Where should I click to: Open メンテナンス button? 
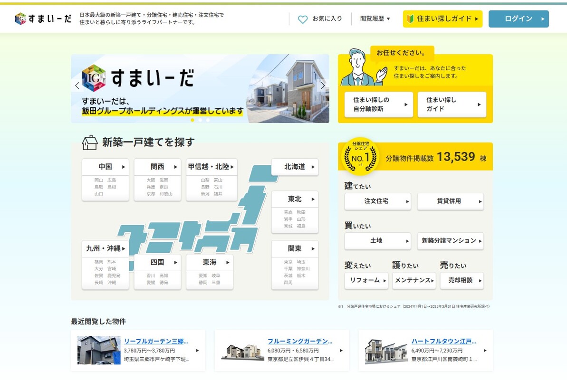tap(414, 281)
